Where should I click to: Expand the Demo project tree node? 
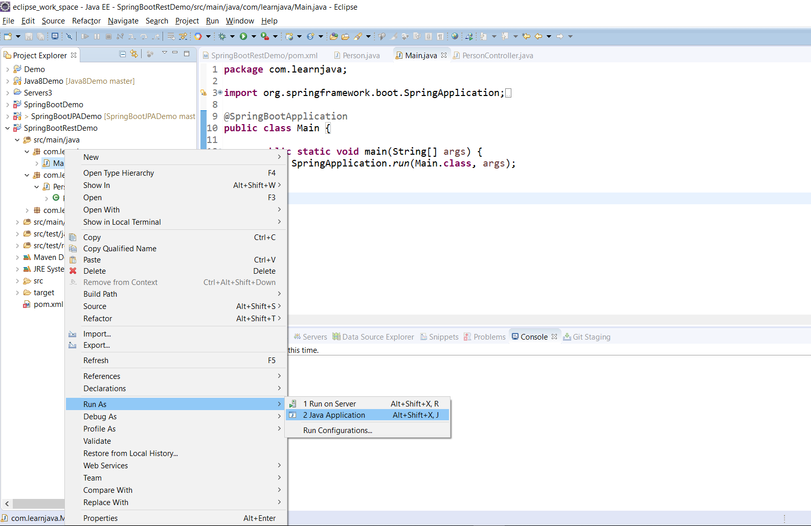8,69
